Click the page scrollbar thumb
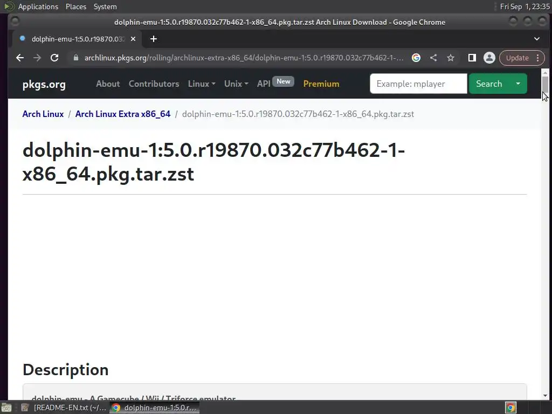The image size is (552, 414). point(545,84)
